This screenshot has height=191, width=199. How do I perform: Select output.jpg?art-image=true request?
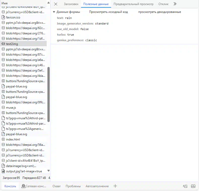24,171
